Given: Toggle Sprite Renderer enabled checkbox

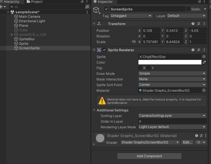Looking at the screenshot, I should click(x=104, y=50).
